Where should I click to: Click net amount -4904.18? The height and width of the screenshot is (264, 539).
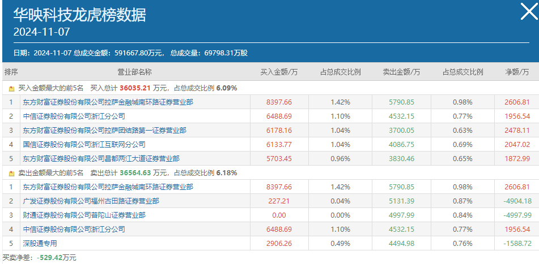517,201
